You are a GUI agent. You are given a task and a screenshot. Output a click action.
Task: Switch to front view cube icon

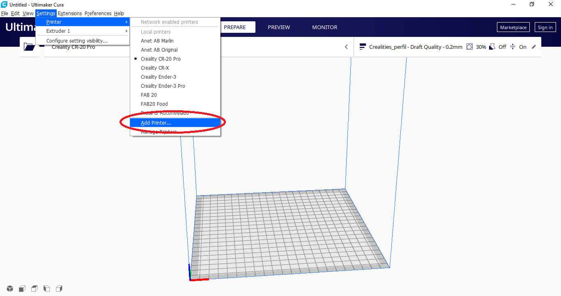(22, 288)
